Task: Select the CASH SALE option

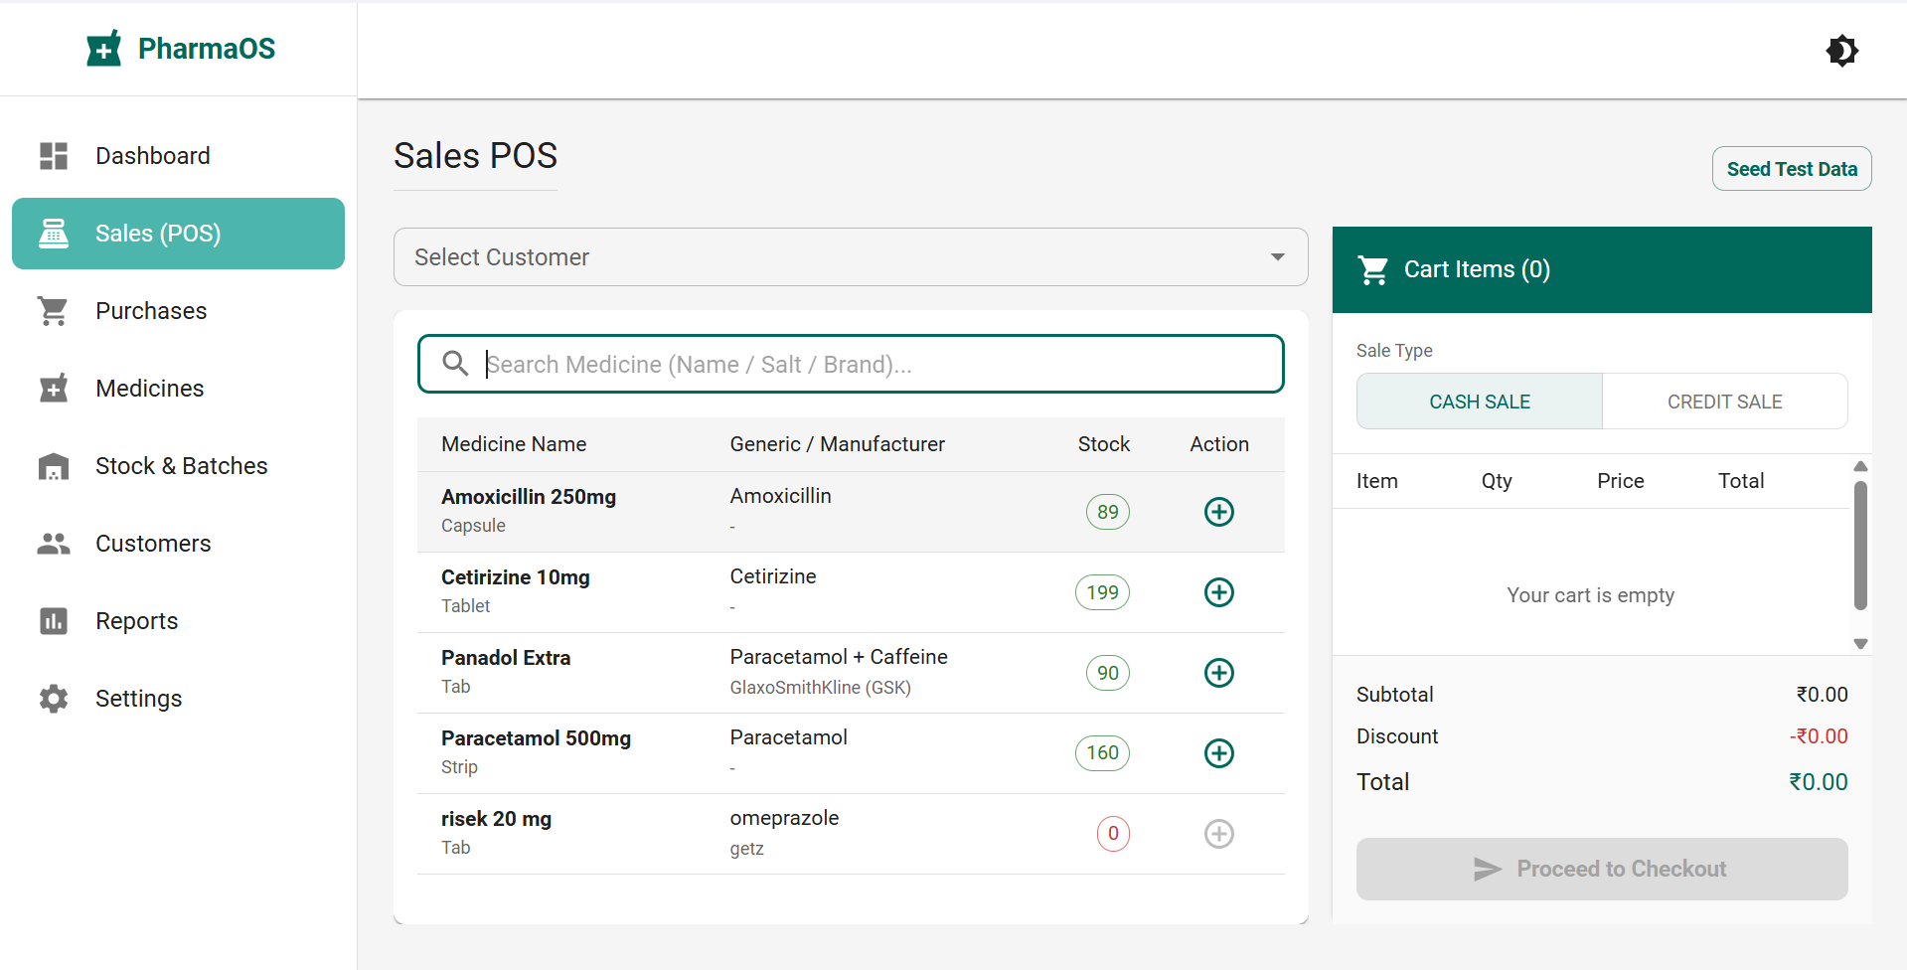Action: pos(1479,402)
